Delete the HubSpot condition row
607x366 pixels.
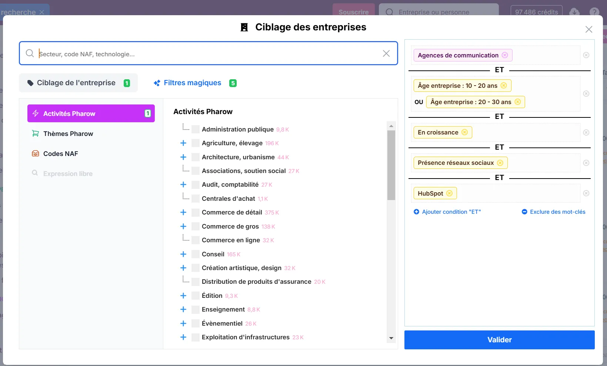tap(586, 193)
